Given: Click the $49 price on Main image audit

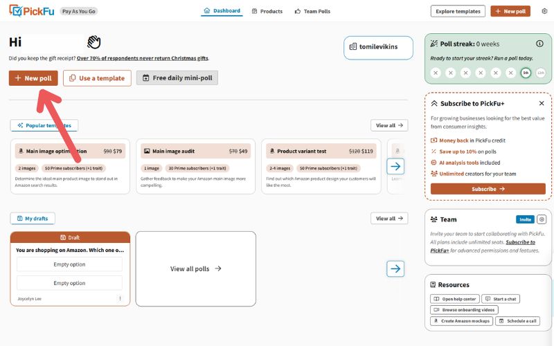Looking at the screenshot, I should pos(243,151).
